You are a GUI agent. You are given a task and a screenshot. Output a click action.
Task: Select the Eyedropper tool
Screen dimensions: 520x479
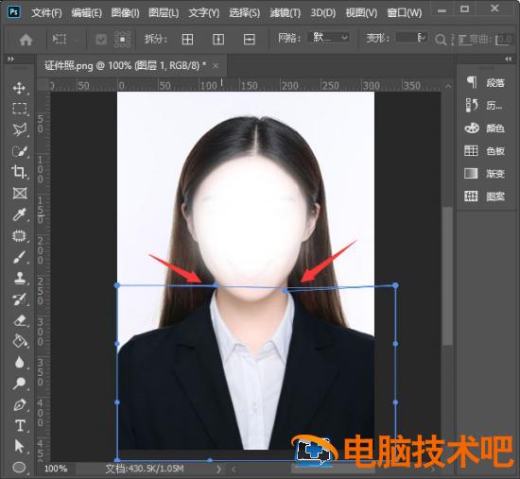click(x=19, y=214)
